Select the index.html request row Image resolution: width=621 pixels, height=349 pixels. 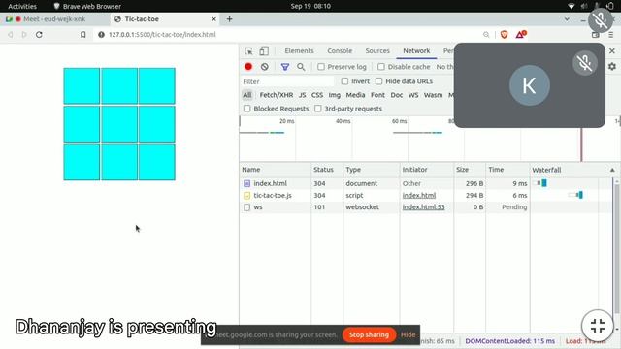click(426, 183)
